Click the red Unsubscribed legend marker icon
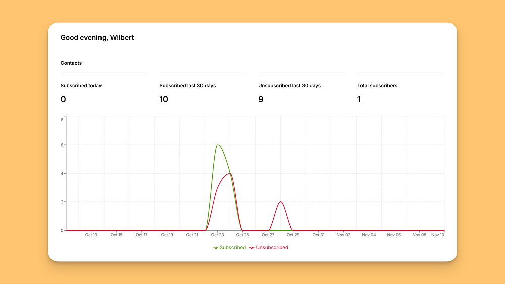Image resolution: width=505 pixels, height=284 pixels. point(252,248)
